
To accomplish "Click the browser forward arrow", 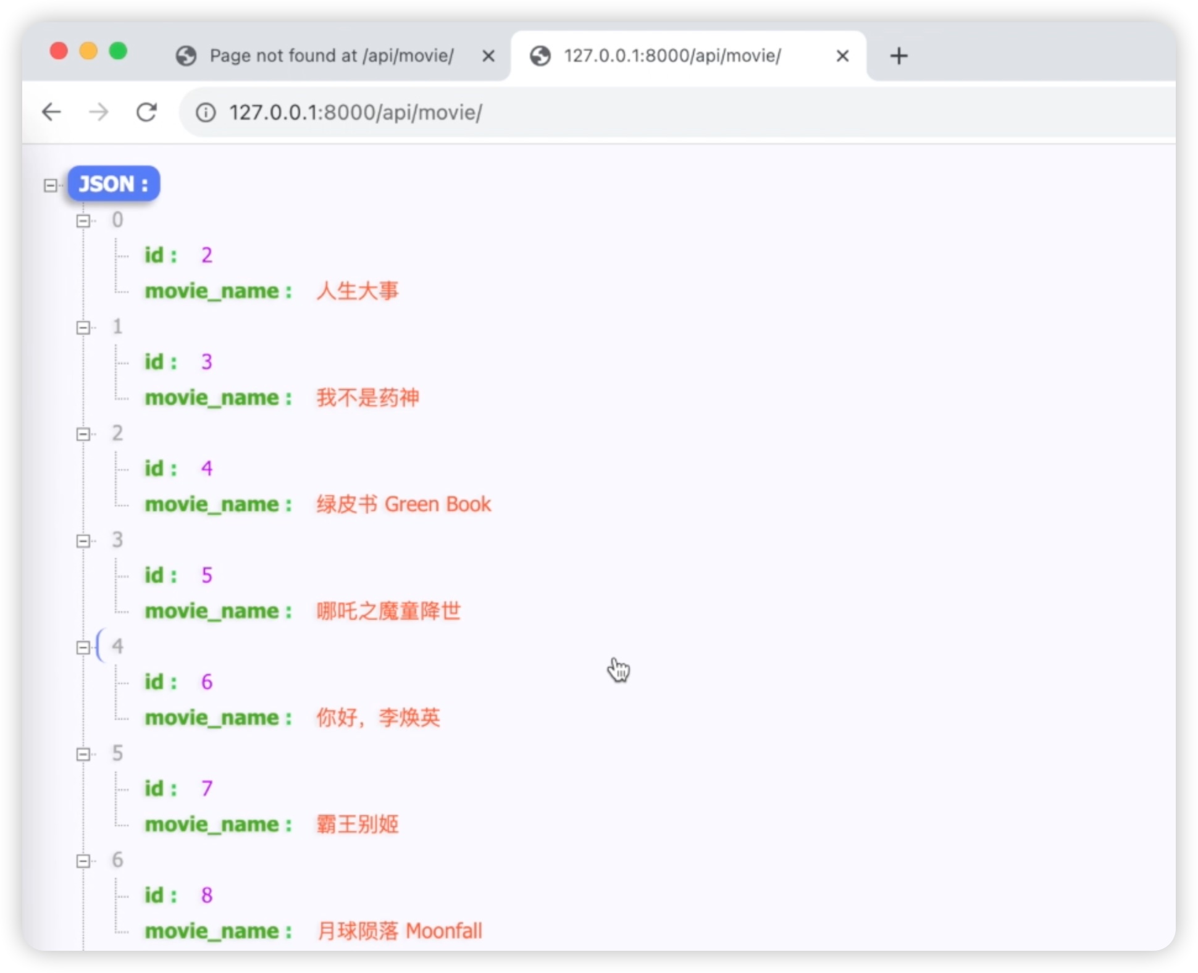I will (98, 112).
